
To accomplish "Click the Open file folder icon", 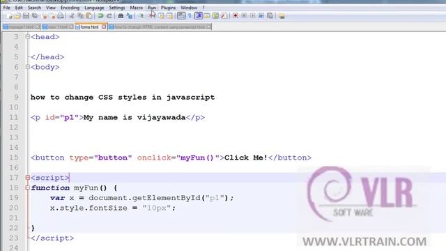I will 17,16.
